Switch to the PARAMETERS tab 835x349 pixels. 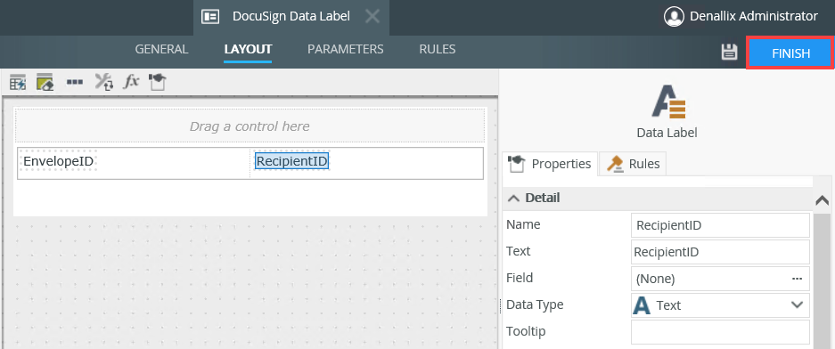346,50
